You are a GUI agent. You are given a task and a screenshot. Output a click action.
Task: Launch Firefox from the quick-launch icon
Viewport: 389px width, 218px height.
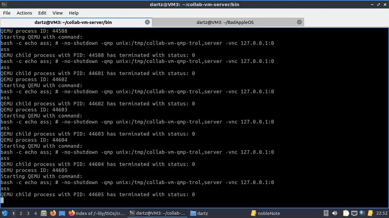(53, 213)
